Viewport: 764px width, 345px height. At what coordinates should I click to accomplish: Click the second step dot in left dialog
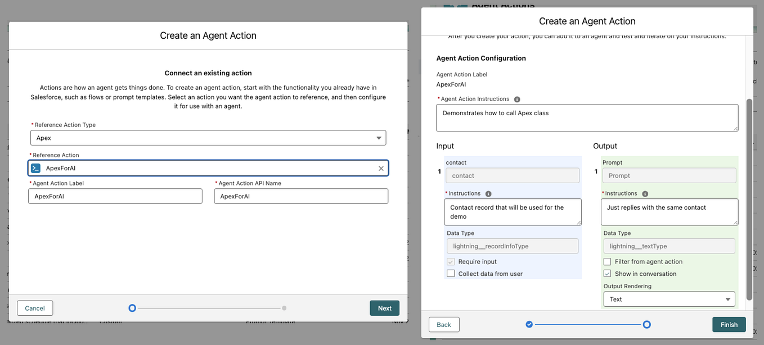(284, 308)
